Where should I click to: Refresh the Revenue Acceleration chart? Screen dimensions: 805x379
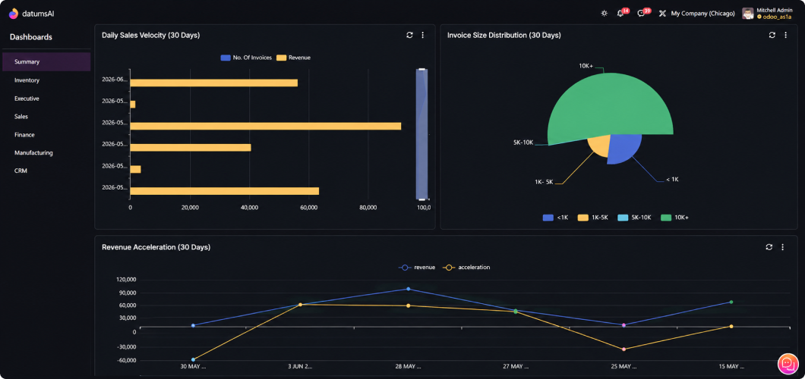(769, 247)
